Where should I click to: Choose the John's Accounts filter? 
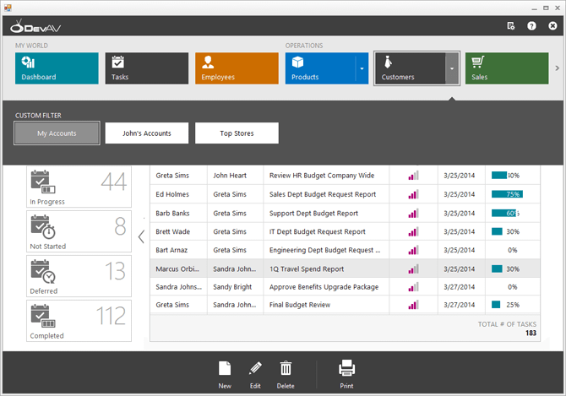pyautogui.click(x=147, y=133)
